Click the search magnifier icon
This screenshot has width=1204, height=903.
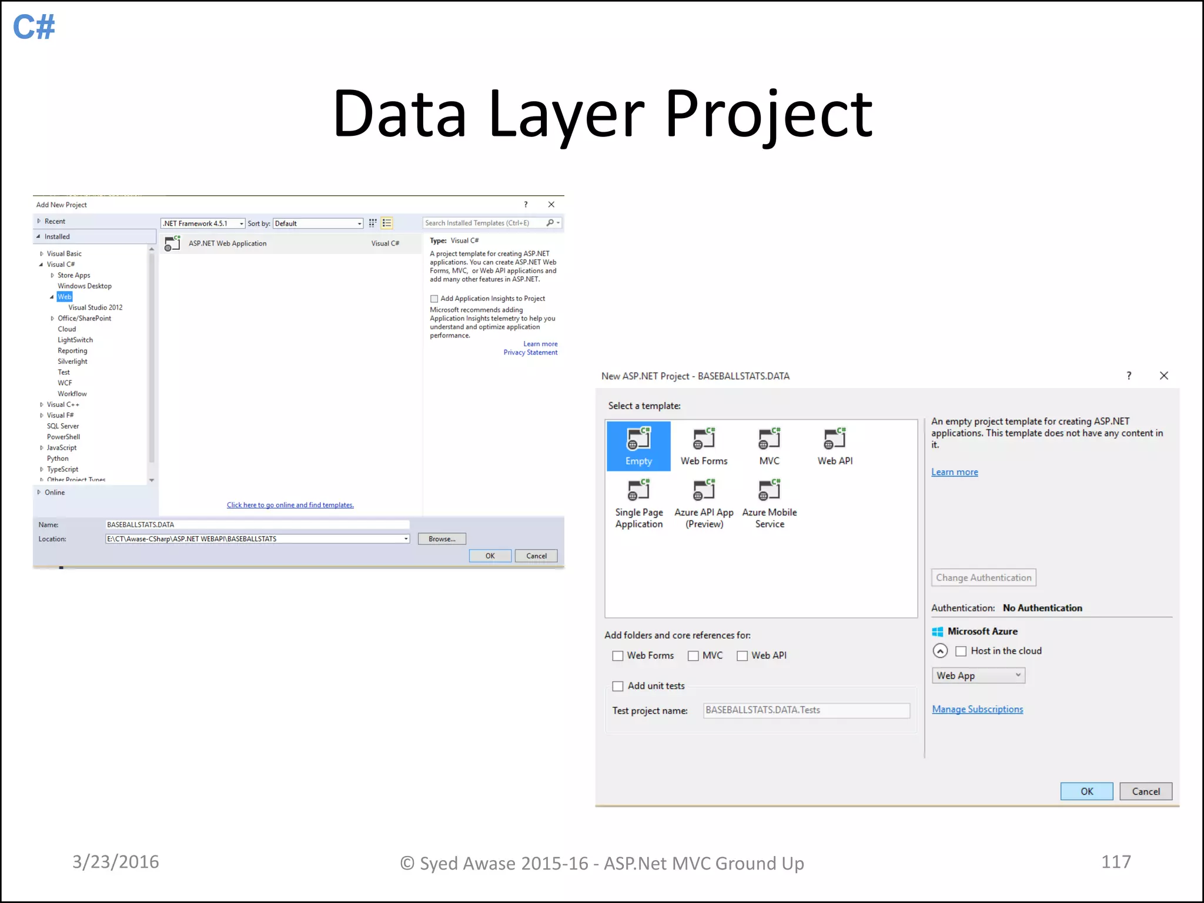[x=550, y=223]
